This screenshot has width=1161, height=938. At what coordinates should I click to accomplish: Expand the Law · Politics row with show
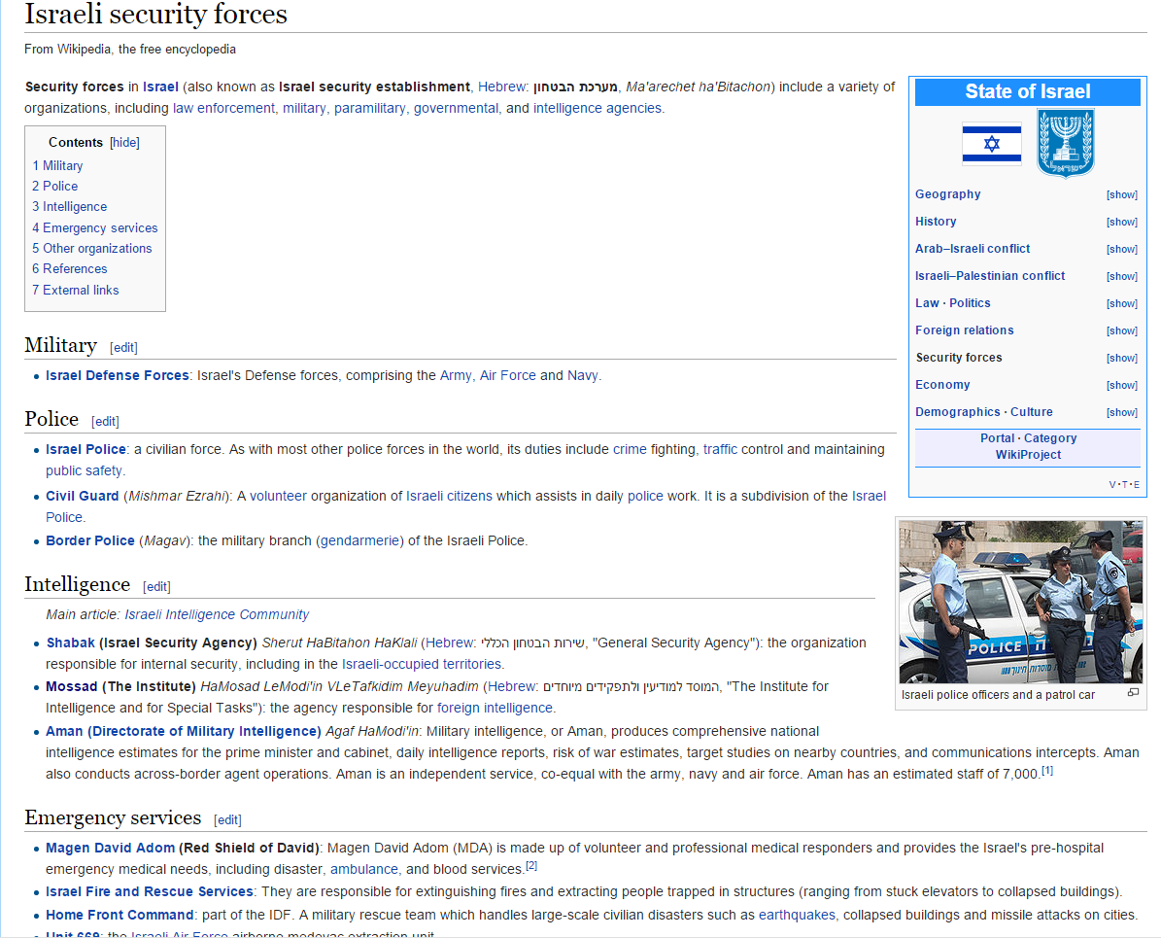point(1122,304)
